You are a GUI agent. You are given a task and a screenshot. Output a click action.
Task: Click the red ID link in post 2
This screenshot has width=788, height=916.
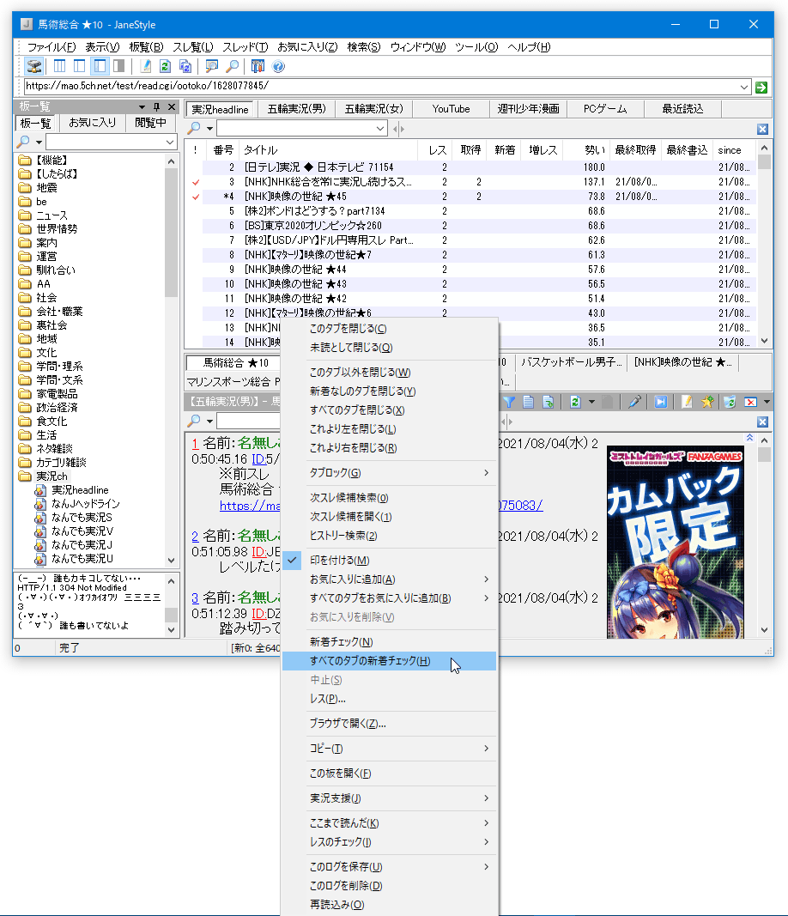258,552
